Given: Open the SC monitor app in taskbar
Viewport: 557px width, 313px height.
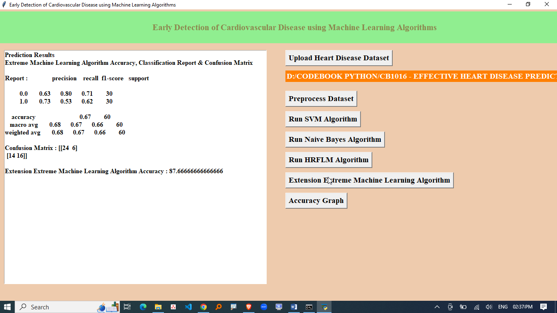Looking at the screenshot, I should click(279, 307).
